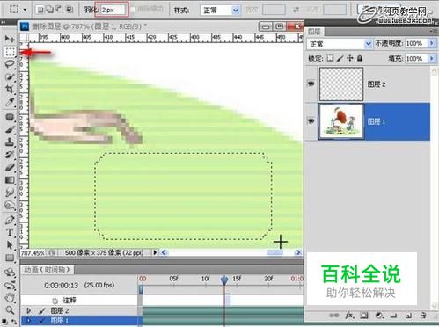Toggle the anti-alias checkbox
This screenshot has height=327, width=439.
coord(133,10)
